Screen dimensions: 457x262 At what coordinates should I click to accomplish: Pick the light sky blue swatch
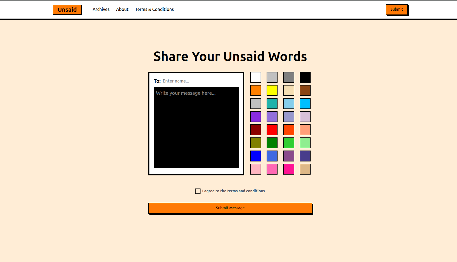click(x=289, y=104)
